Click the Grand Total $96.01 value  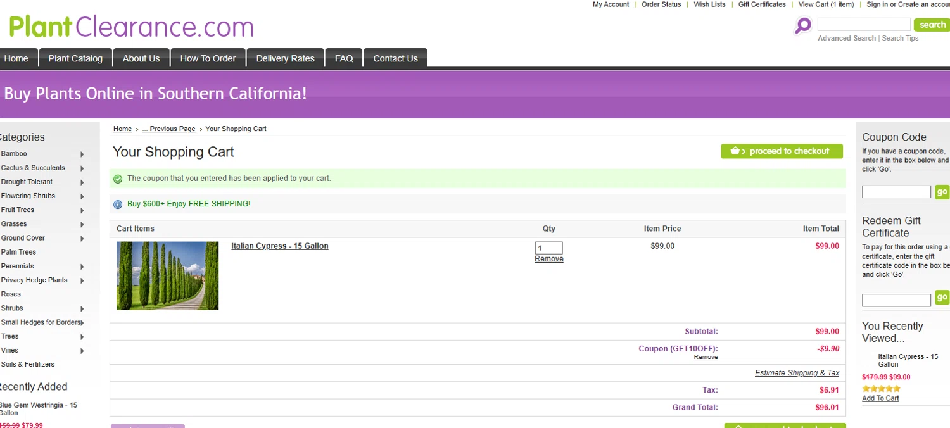[x=827, y=408]
